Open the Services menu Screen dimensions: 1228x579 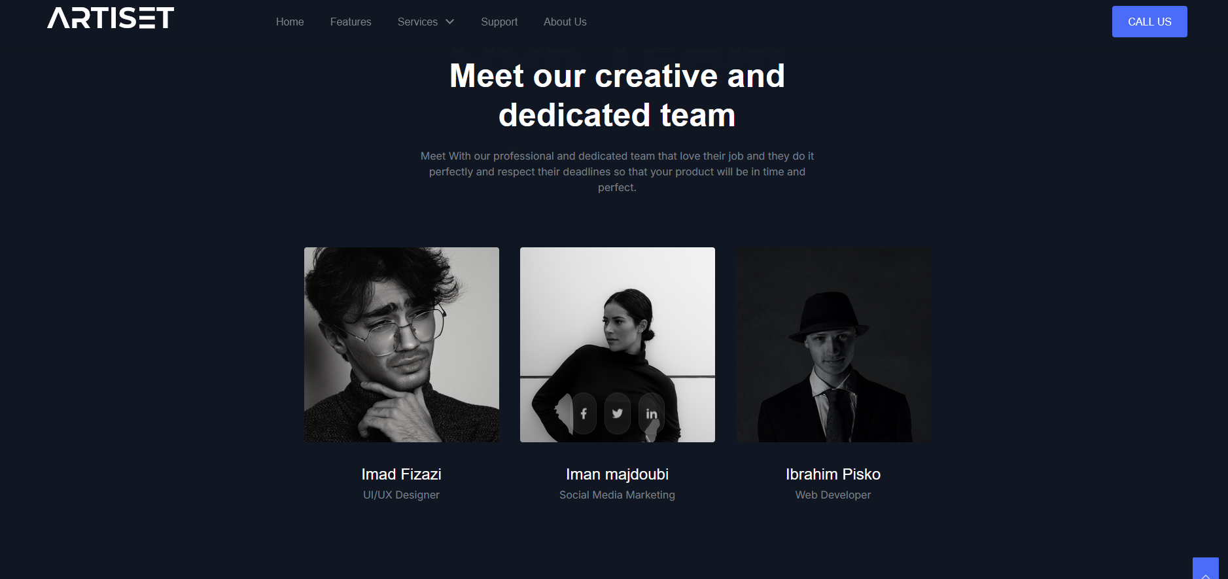[x=417, y=22]
